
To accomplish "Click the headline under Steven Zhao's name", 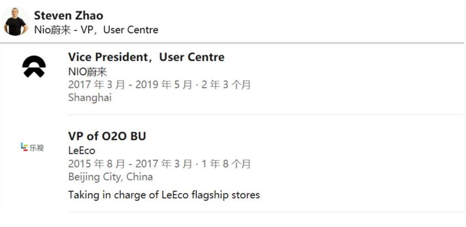I will pos(96,30).
